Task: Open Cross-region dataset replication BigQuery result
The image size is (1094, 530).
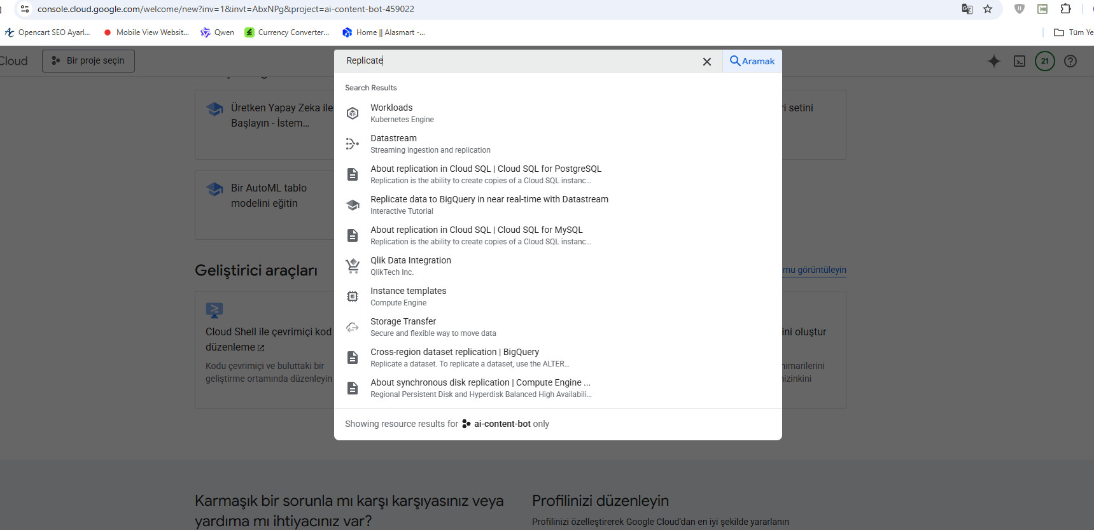Action: pyautogui.click(x=558, y=358)
